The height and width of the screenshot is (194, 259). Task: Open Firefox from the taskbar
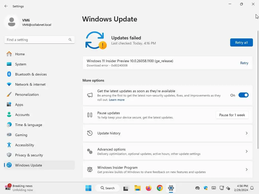pyautogui.click(x=149, y=188)
